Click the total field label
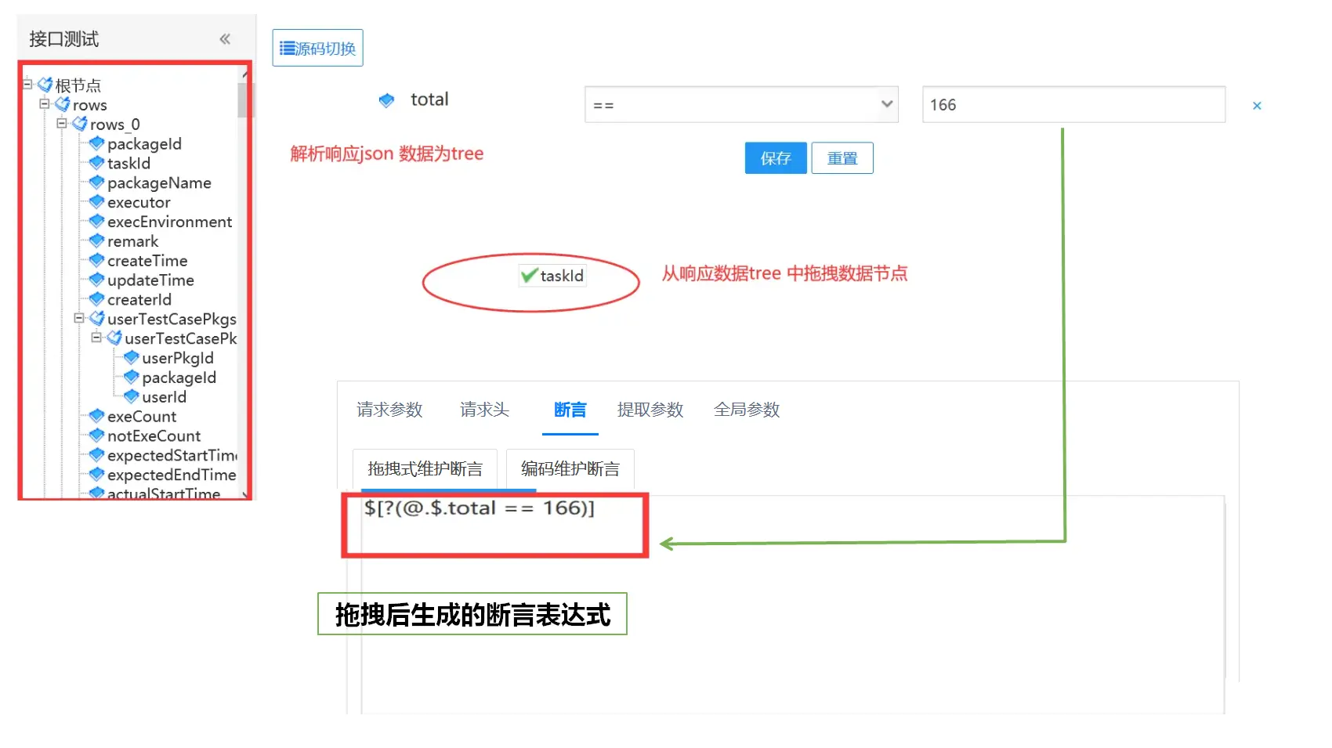The width and height of the screenshot is (1332, 748). [x=429, y=99]
